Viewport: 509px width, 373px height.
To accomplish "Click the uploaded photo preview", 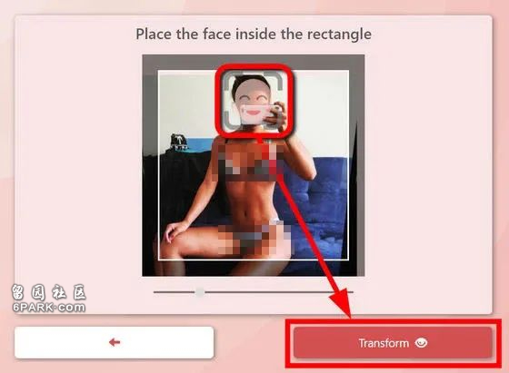I will pos(254,165).
